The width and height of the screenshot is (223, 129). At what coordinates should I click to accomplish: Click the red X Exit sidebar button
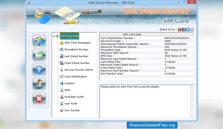(x=39, y=99)
